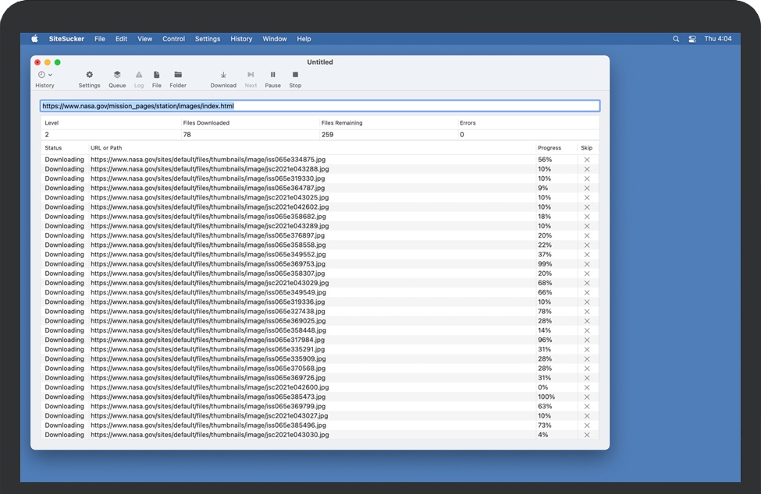This screenshot has width=761, height=494.
Task: Click the NASA URL address field
Action: 320,106
